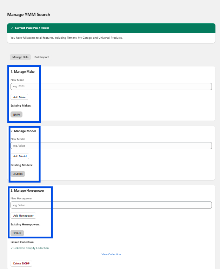Click the Delete 300HP button
The width and height of the screenshot is (220, 269).
pyautogui.click(x=21, y=263)
